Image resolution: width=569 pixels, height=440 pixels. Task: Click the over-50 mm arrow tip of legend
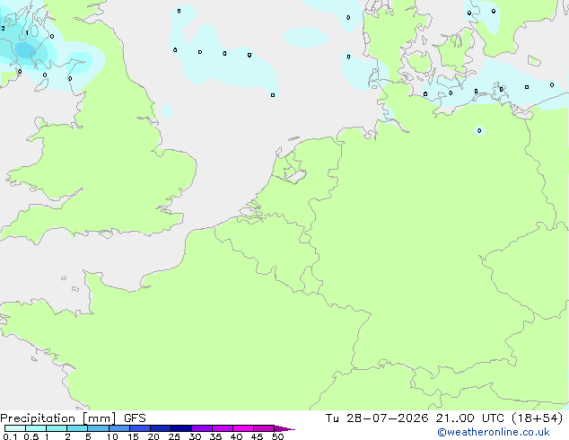[284, 428]
